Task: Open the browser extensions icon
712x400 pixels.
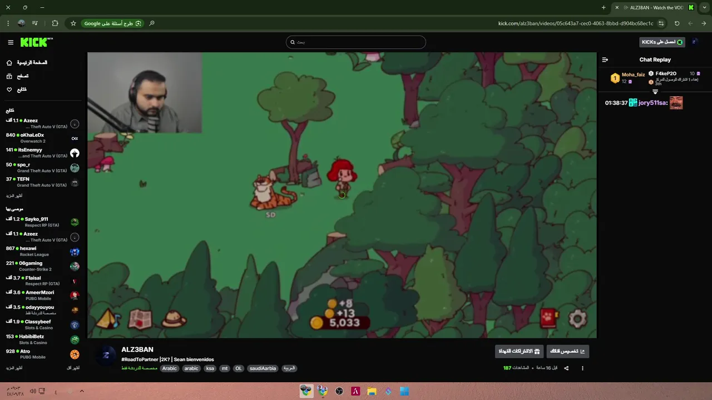Action: 55,23
